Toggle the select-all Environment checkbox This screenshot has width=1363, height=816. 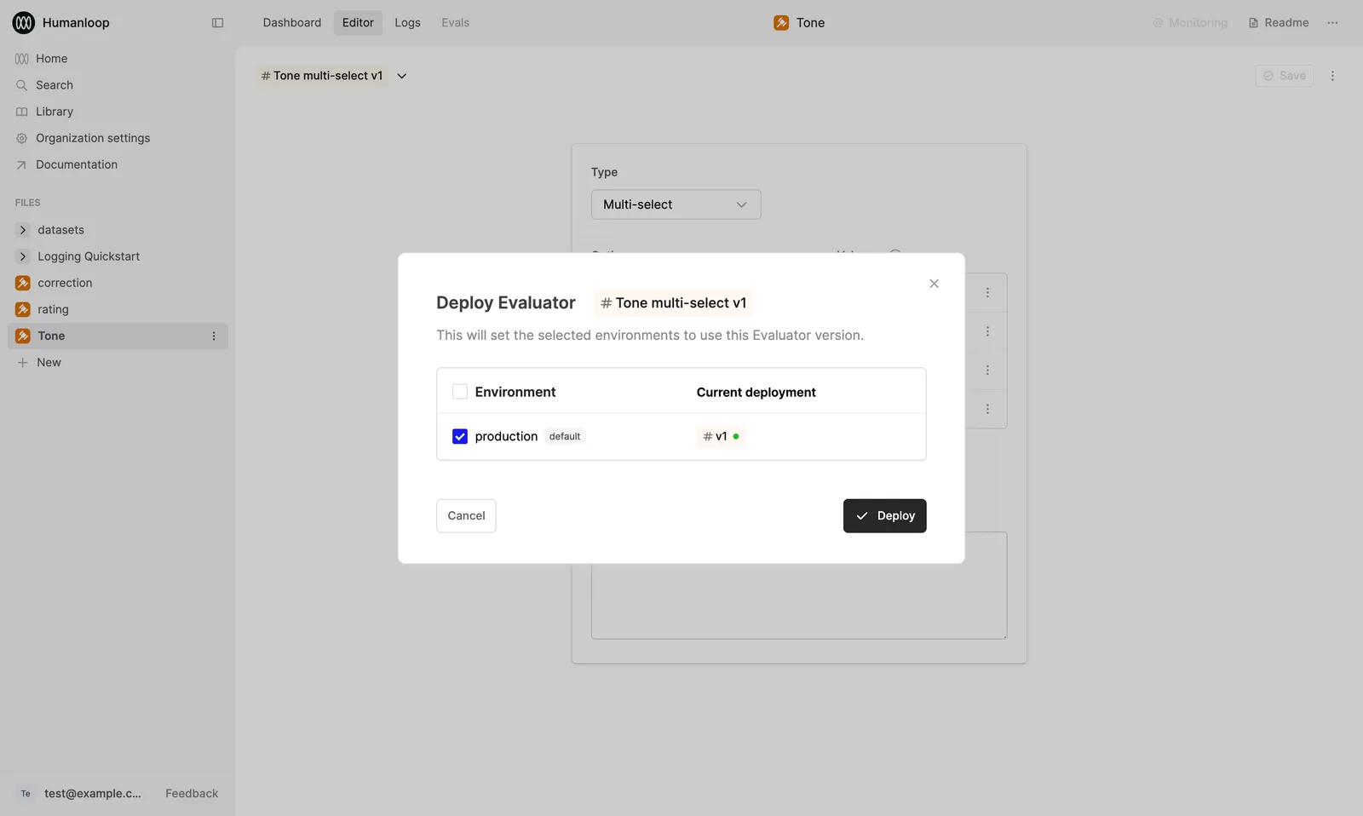[460, 392]
